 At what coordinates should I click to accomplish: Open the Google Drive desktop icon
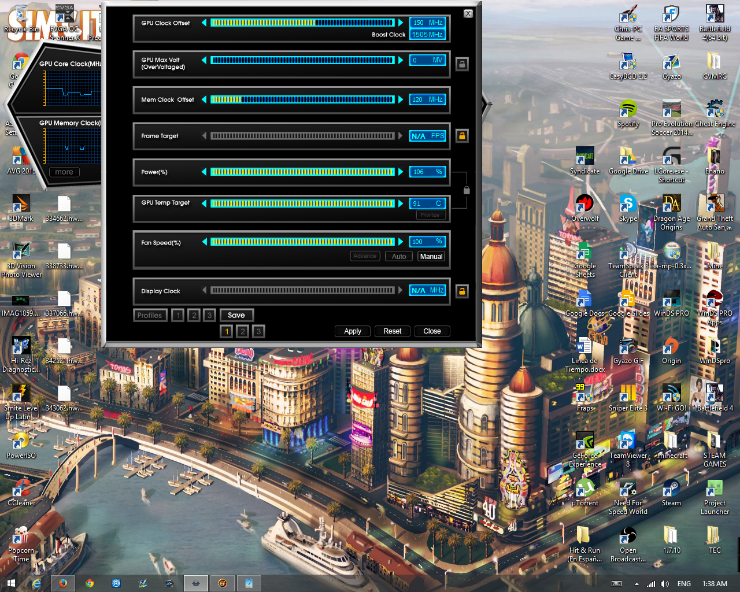pyautogui.click(x=628, y=160)
